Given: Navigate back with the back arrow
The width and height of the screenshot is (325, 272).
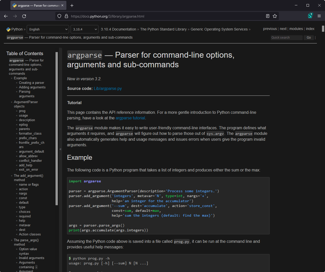Looking at the screenshot, I should [x=6, y=16].
